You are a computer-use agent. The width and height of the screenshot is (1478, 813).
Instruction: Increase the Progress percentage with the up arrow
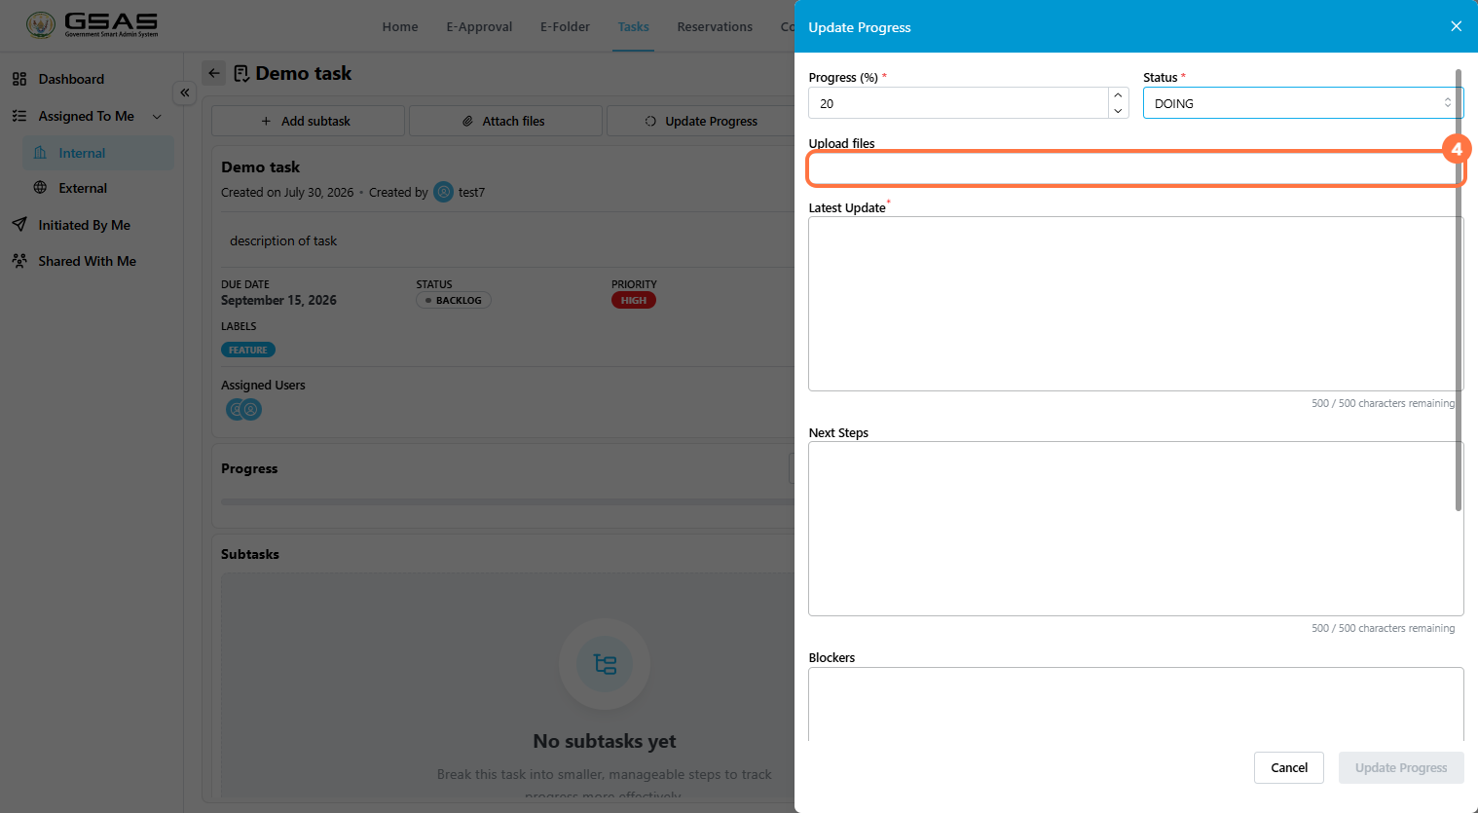pyautogui.click(x=1118, y=95)
